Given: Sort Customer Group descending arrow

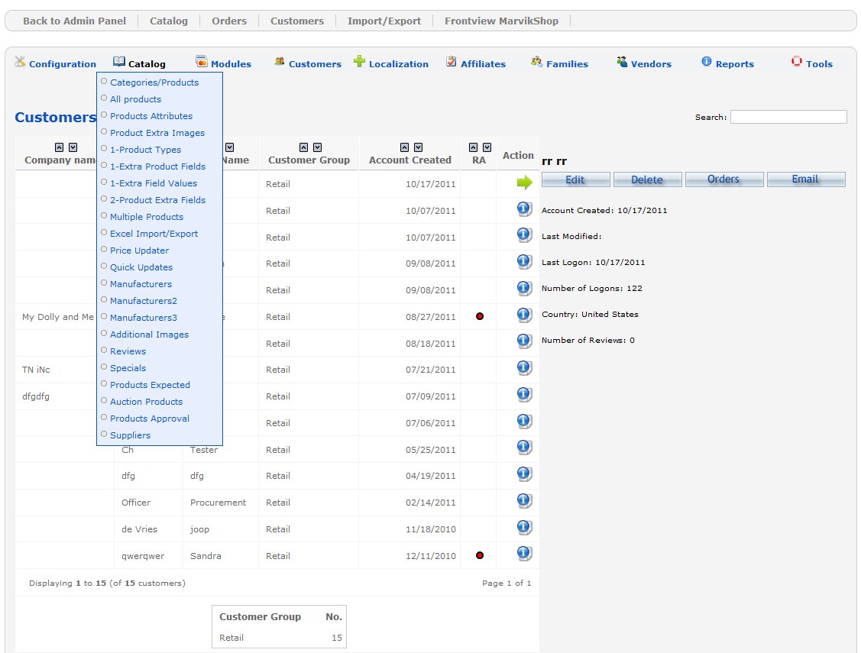Looking at the screenshot, I should (x=317, y=147).
